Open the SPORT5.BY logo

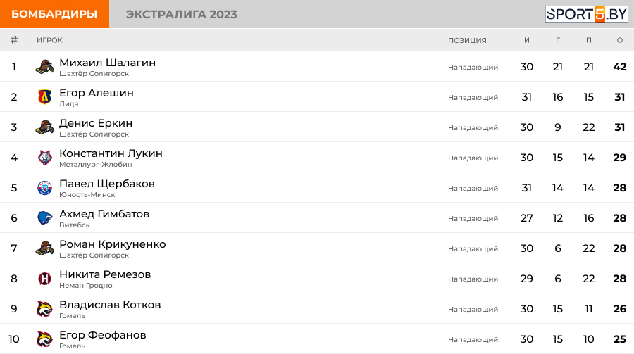point(586,14)
